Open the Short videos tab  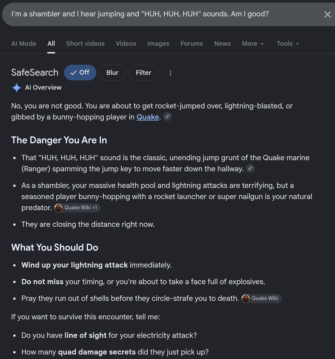pos(85,44)
